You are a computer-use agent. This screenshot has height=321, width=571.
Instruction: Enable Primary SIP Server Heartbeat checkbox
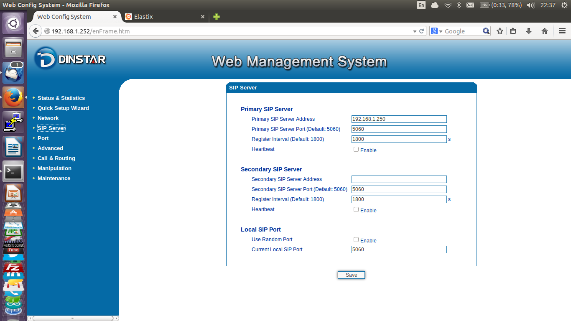356,149
